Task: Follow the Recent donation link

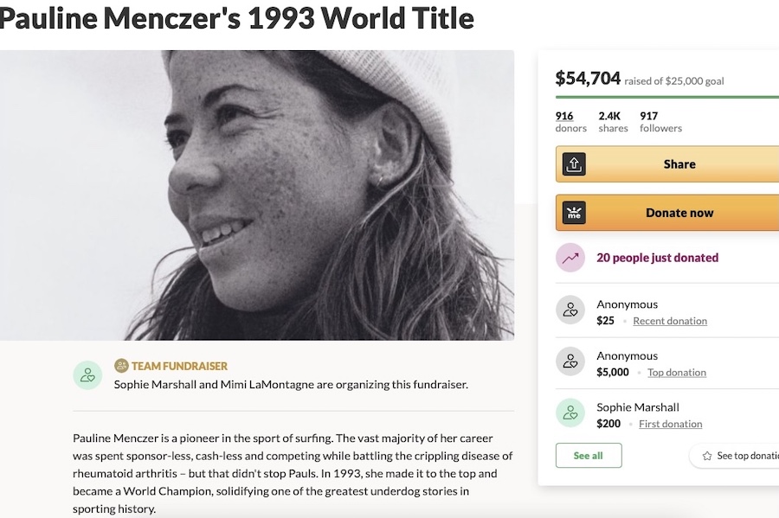Action: [670, 321]
